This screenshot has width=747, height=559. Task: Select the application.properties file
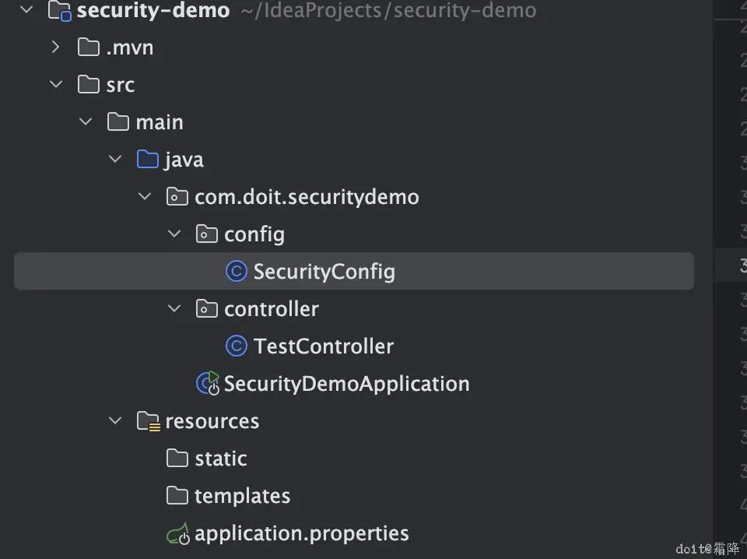301,534
